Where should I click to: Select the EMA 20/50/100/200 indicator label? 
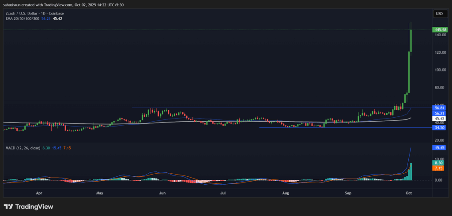(22, 19)
